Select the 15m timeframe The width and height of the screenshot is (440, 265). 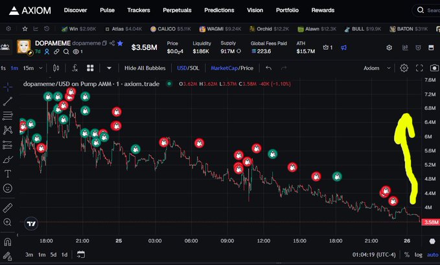click(x=29, y=68)
